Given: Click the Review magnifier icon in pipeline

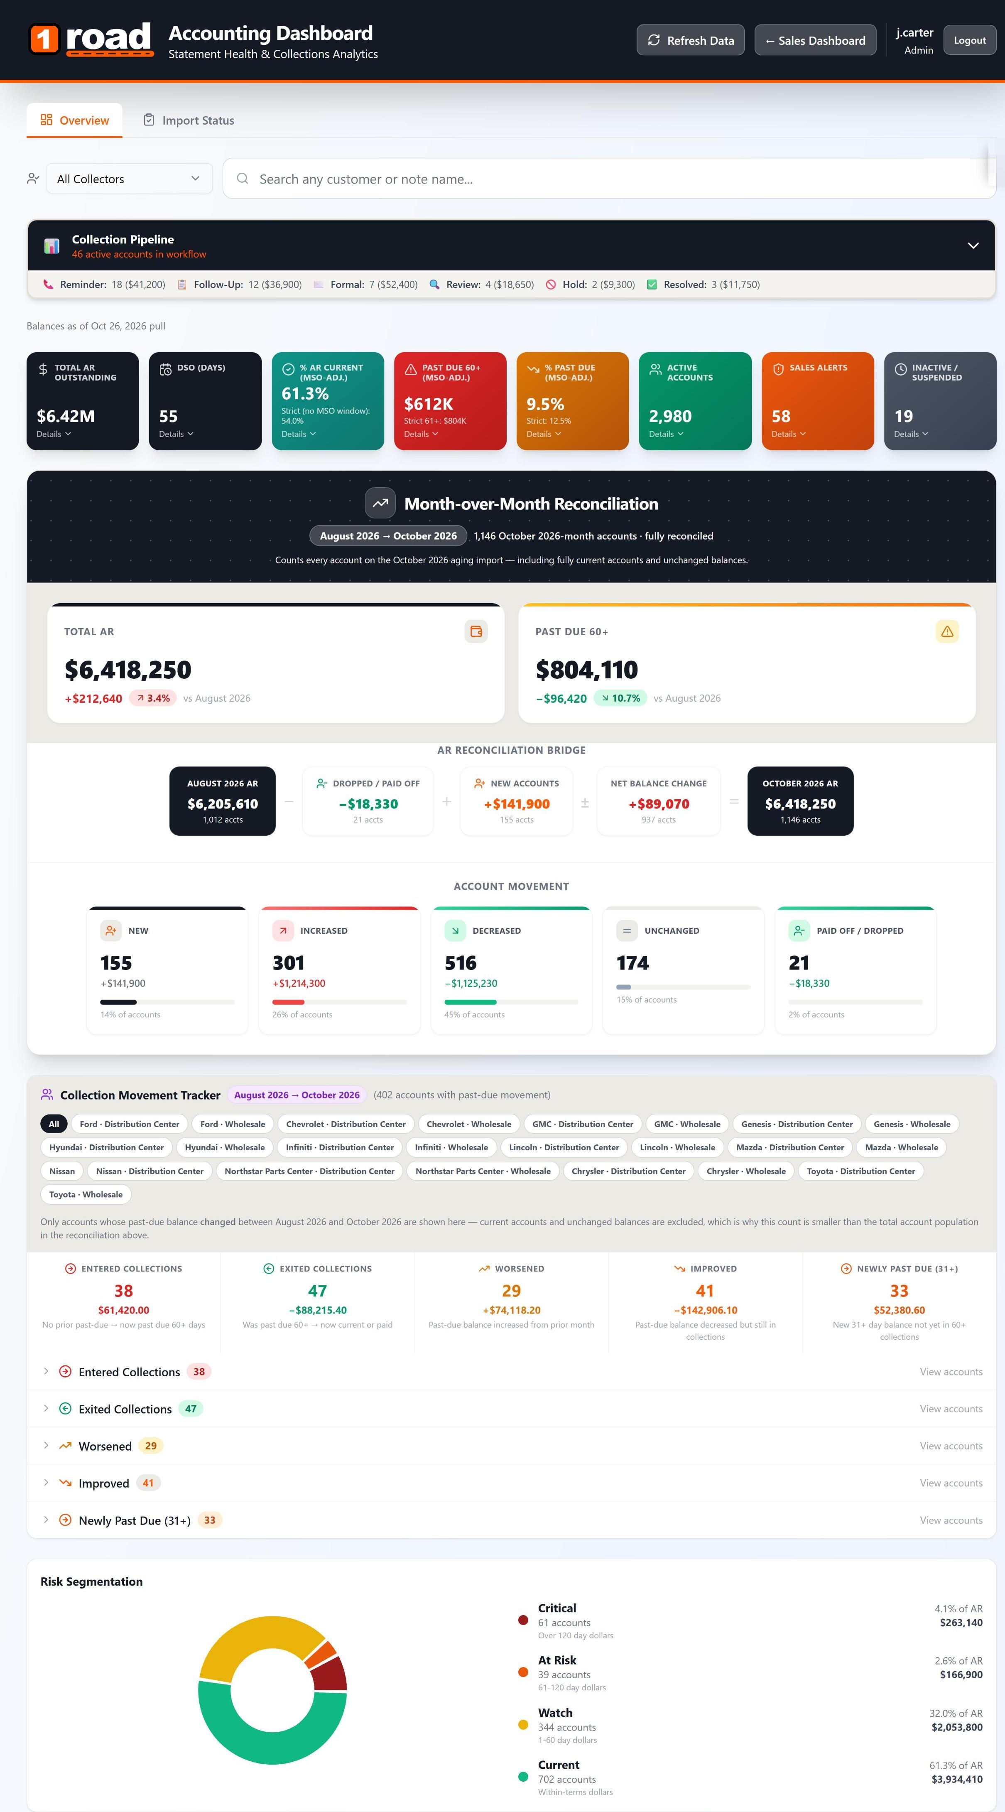Looking at the screenshot, I should click(x=435, y=284).
